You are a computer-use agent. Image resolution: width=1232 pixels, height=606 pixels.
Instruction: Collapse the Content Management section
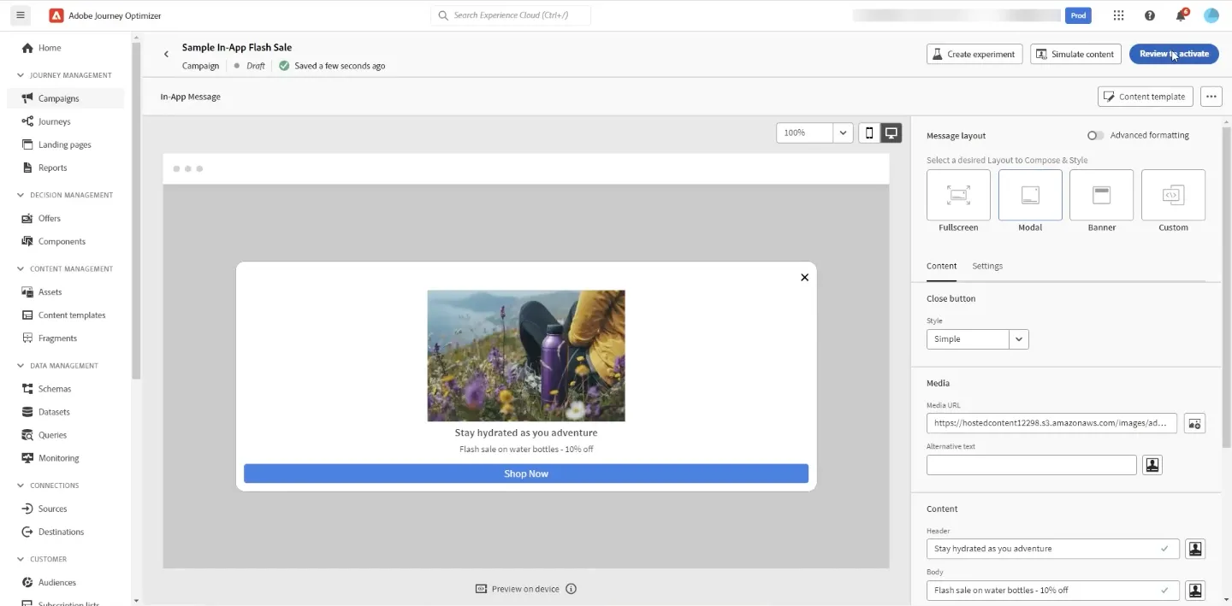(x=21, y=268)
